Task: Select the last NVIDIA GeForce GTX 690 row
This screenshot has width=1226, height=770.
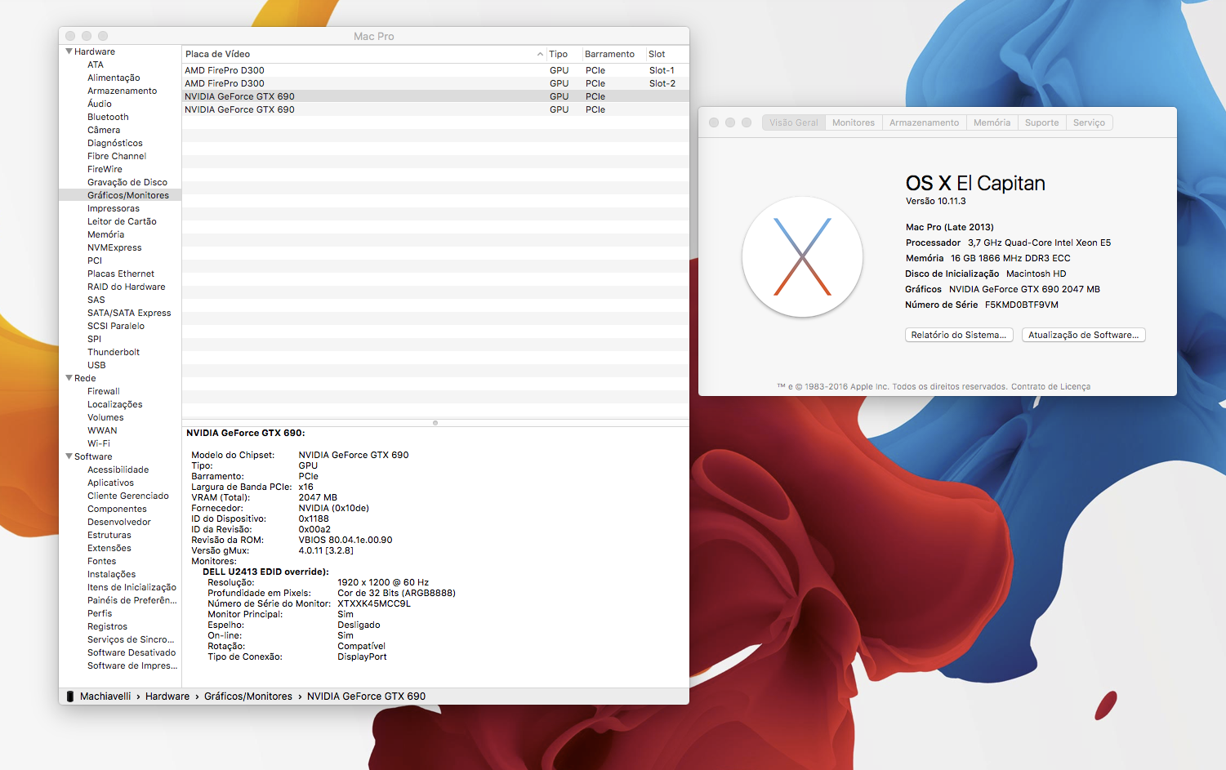Action: coord(435,109)
